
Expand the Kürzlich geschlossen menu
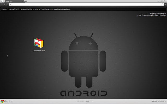pos(159,102)
